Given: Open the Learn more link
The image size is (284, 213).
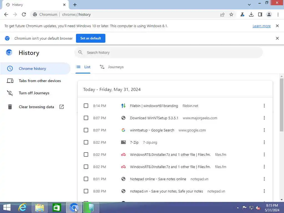Looking at the screenshot, I should pyautogui.click(x=262, y=26).
